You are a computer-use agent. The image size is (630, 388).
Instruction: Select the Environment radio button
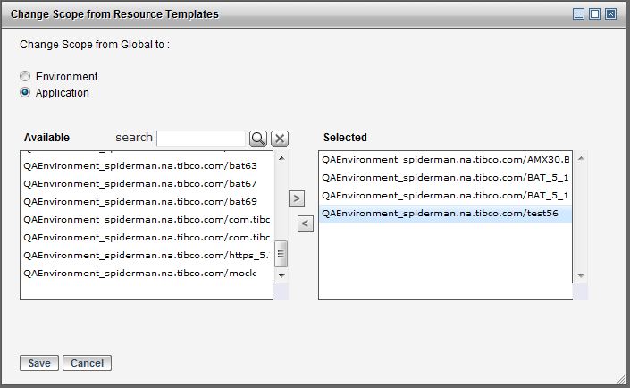(x=26, y=77)
